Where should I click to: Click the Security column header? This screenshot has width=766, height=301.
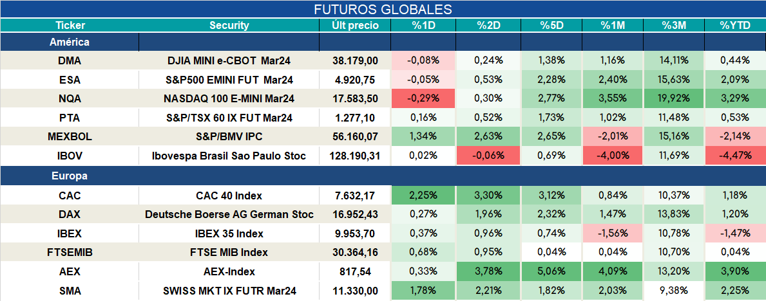229,26
